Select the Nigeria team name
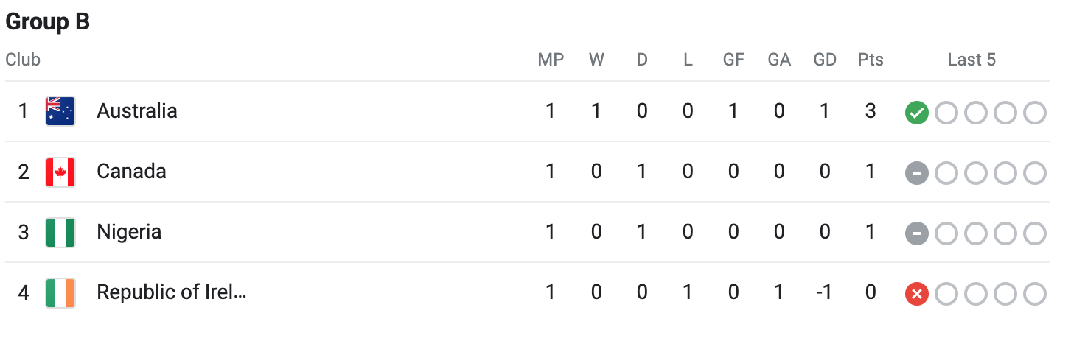1071x341 pixels. (x=129, y=232)
